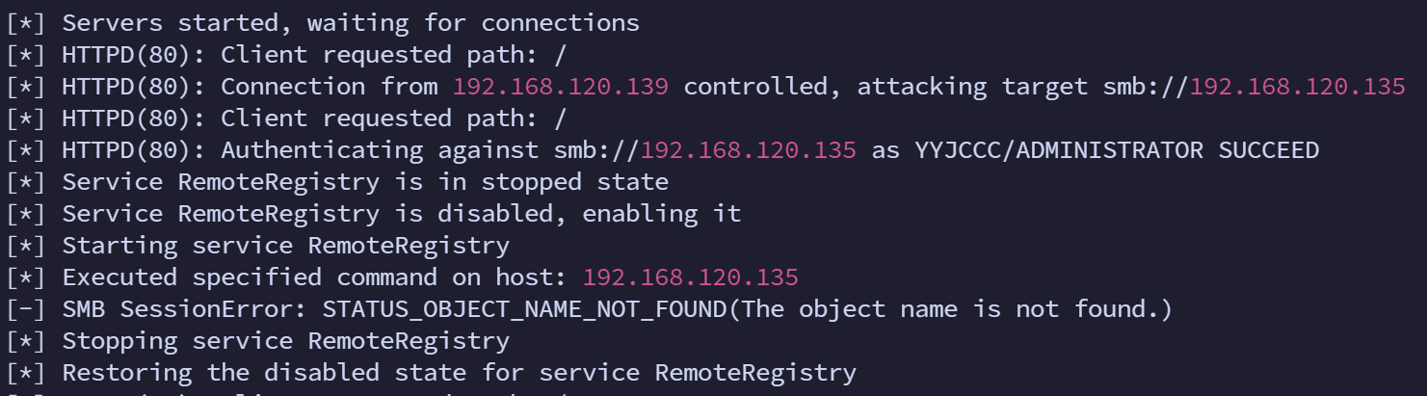
Task: Click the source IP address 192.168.120.139
Action: (x=561, y=87)
